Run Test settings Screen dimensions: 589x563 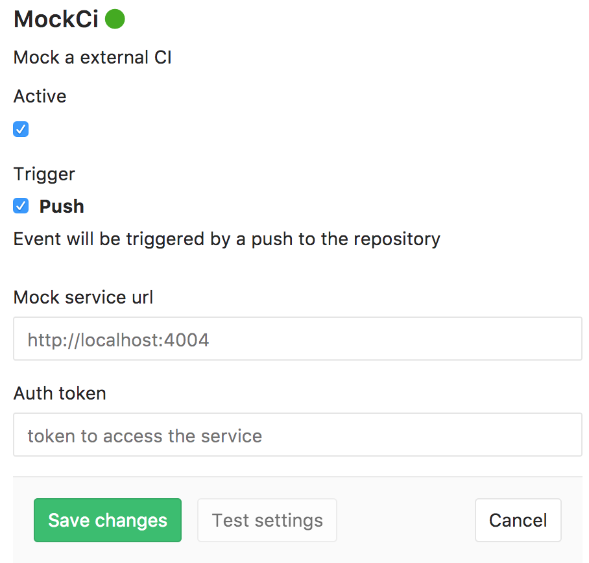(267, 520)
